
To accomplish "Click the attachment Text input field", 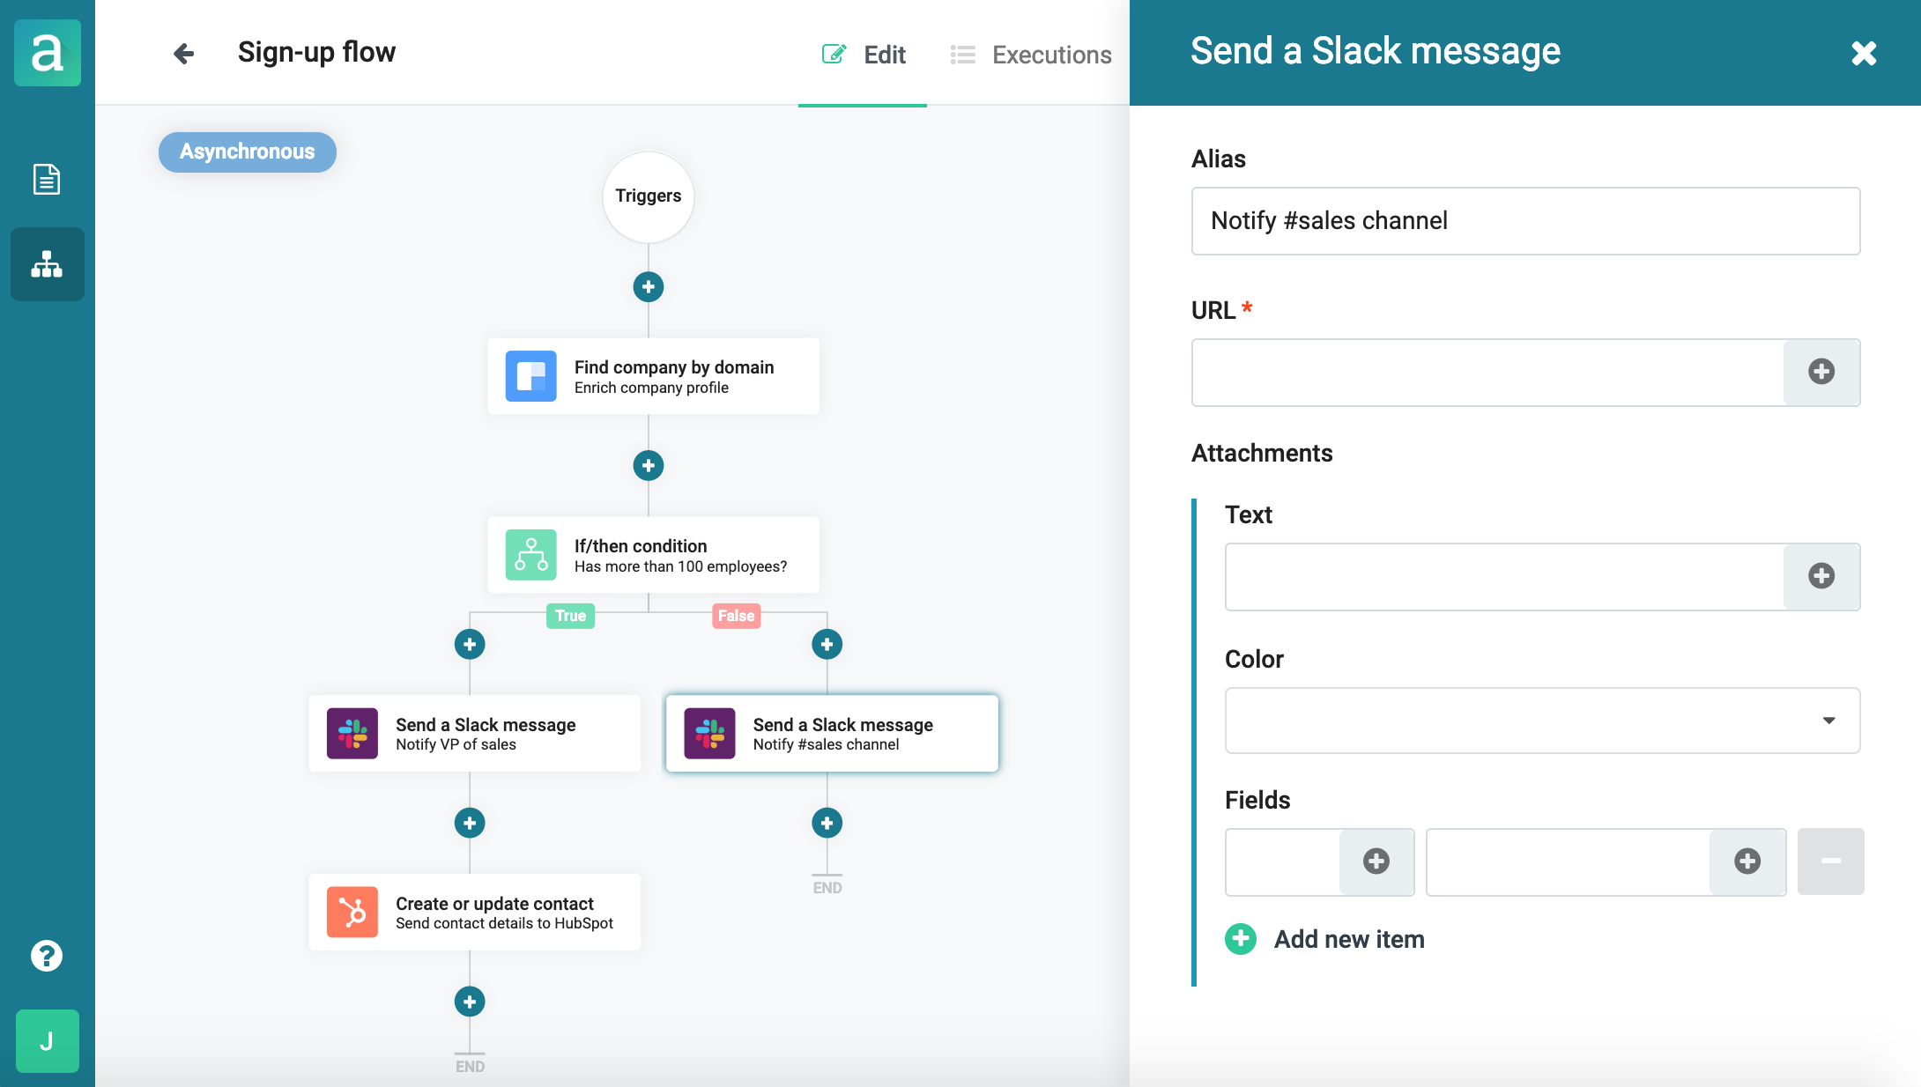I will pos(1504,577).
